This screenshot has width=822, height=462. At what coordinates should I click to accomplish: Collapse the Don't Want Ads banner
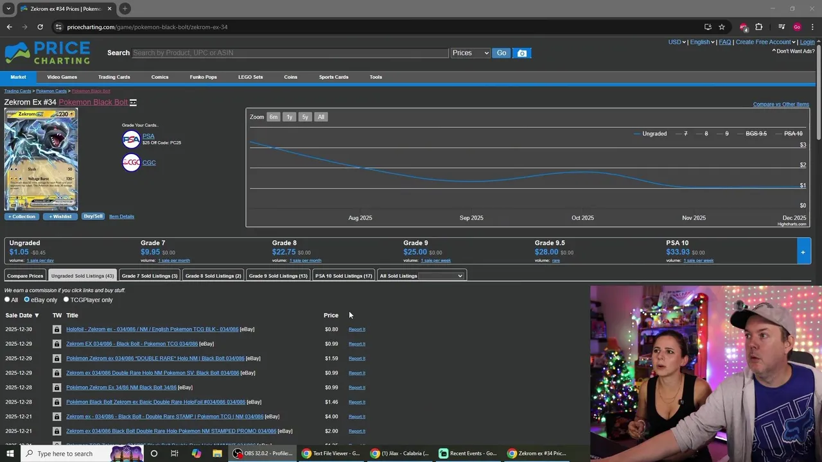(x=793, y=51)
